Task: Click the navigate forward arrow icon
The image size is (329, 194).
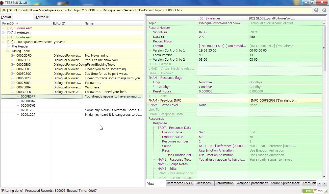Action: coord(324,10)
